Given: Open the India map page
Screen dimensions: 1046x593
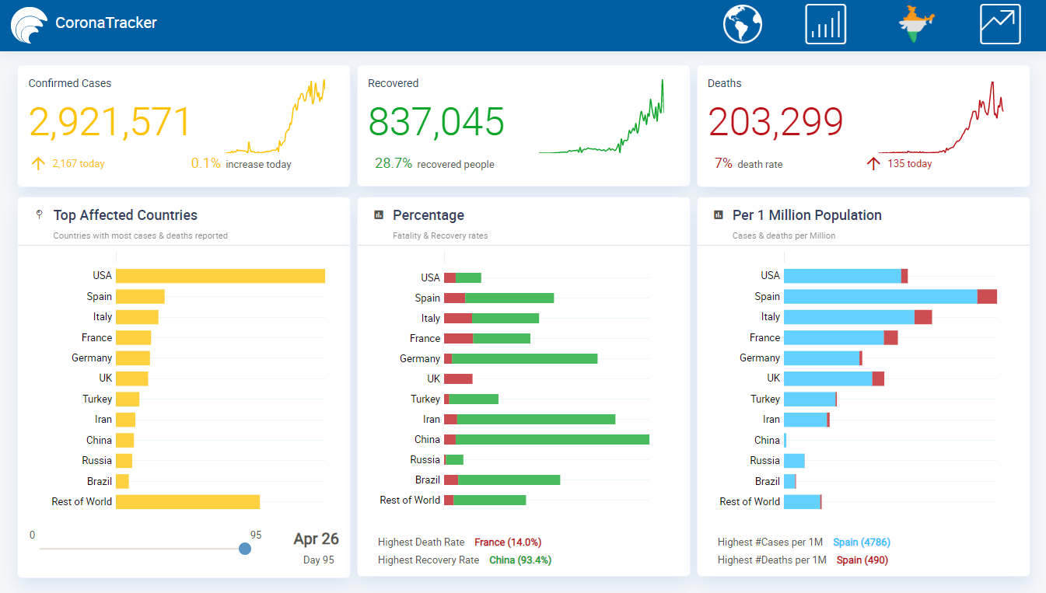Looking at the screenshot, I should (917, 24).
